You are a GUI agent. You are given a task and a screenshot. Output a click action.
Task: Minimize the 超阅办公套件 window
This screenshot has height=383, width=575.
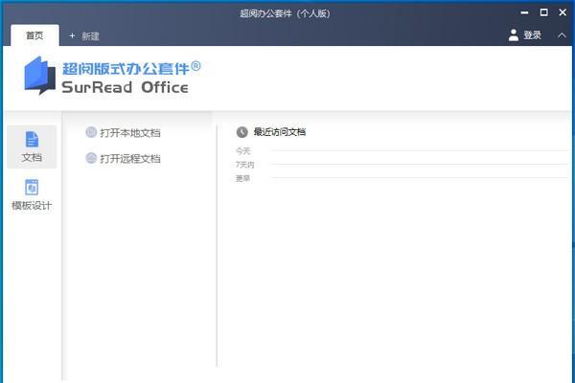coord(525,12)
